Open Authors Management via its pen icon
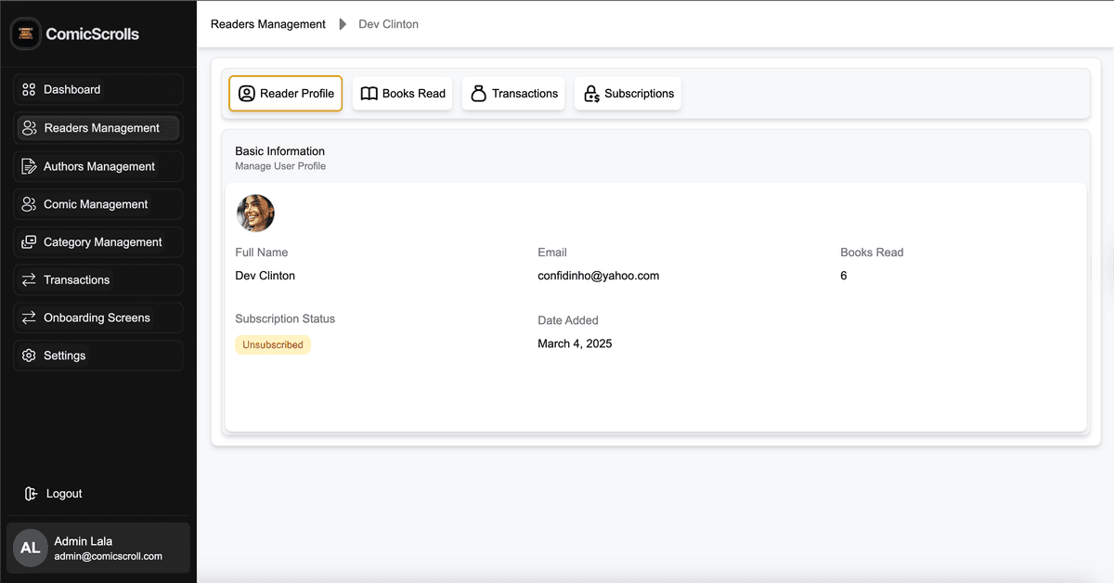1114x583 pixels. 27,165
